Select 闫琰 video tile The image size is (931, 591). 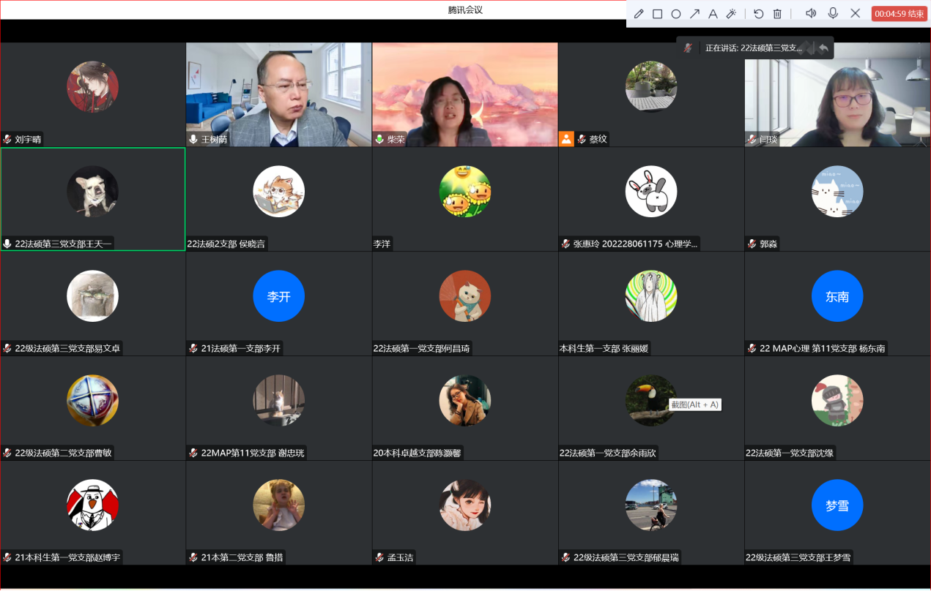[x=837, y=94]
